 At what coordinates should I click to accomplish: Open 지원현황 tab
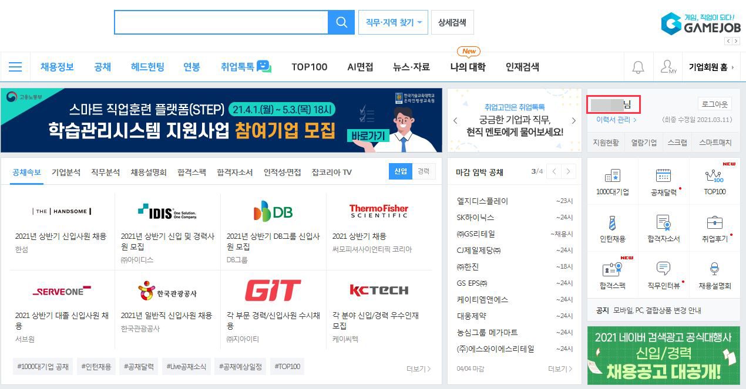605,142
